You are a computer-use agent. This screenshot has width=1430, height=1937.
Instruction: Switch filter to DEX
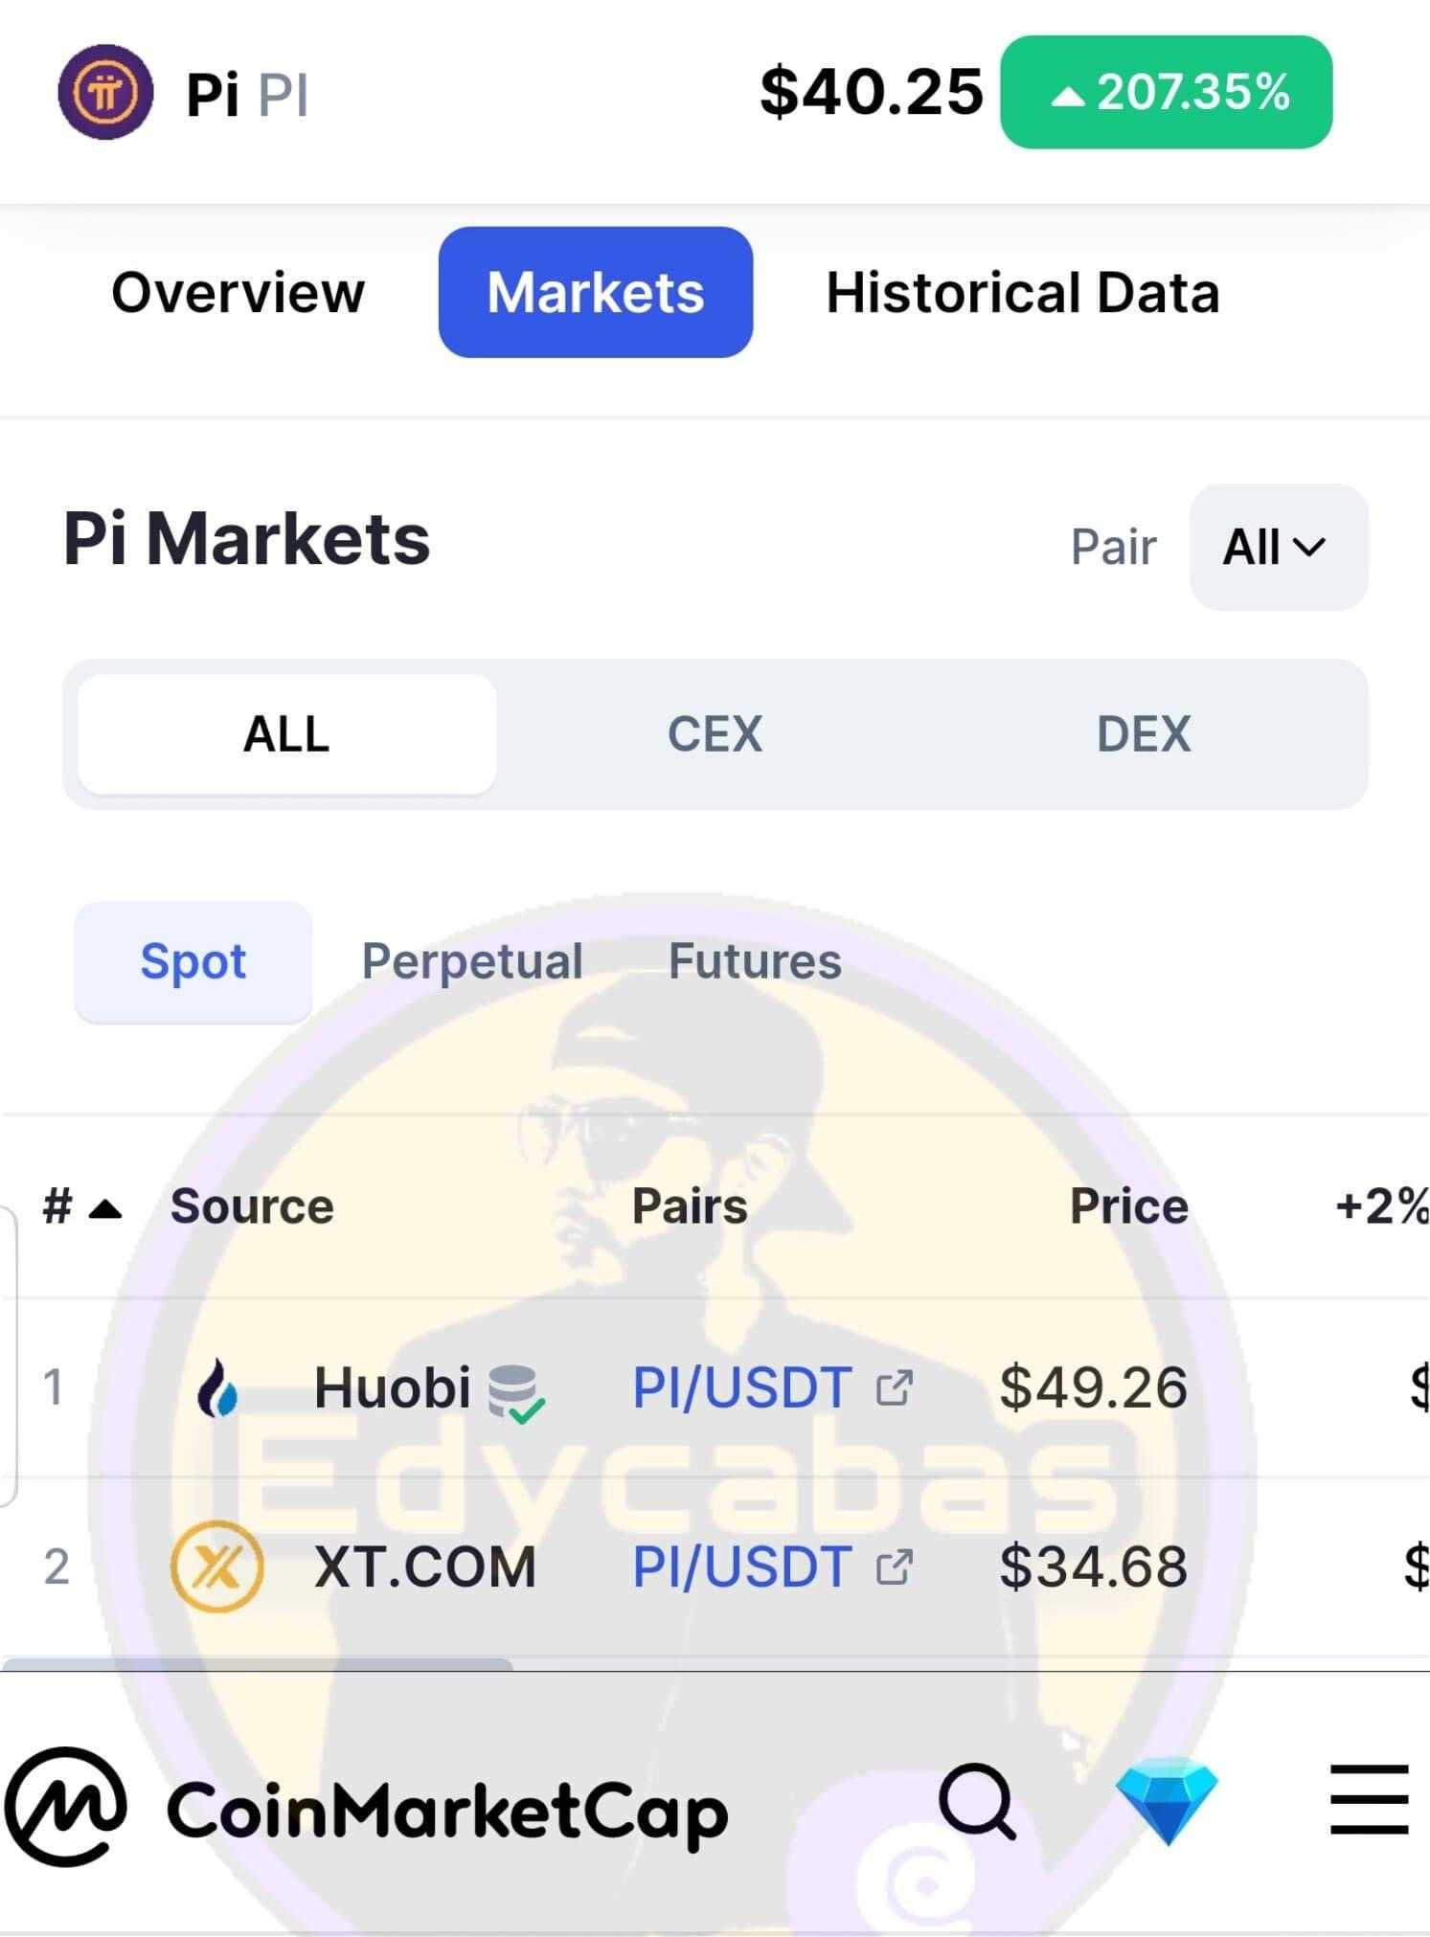1144,734
